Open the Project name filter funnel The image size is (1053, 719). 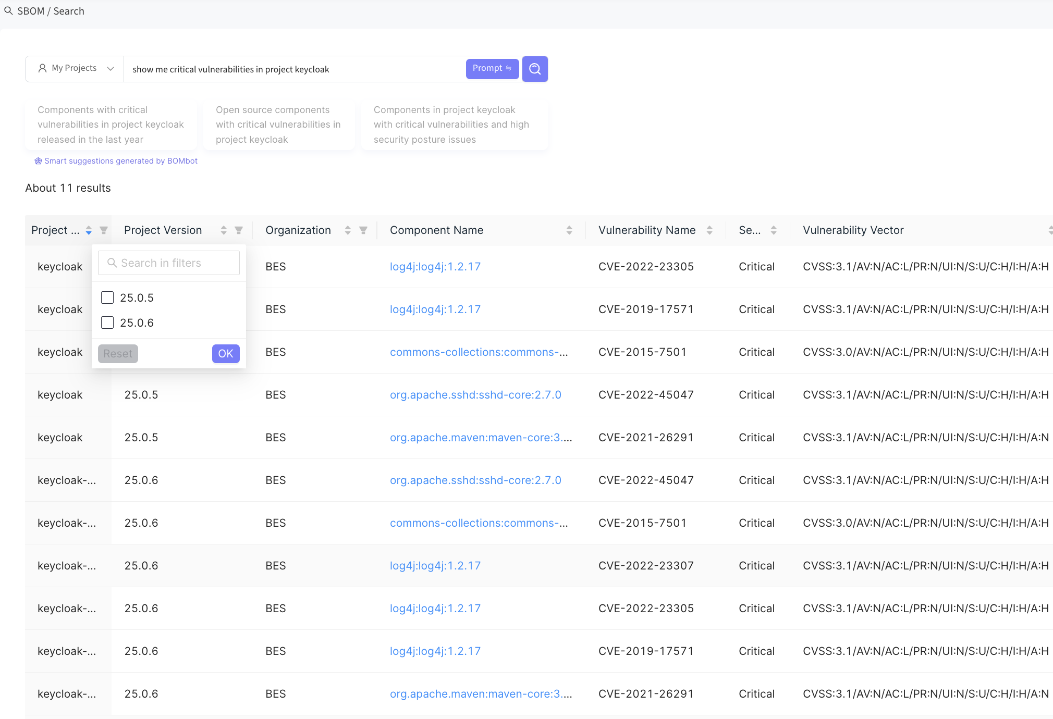[104, 230]
